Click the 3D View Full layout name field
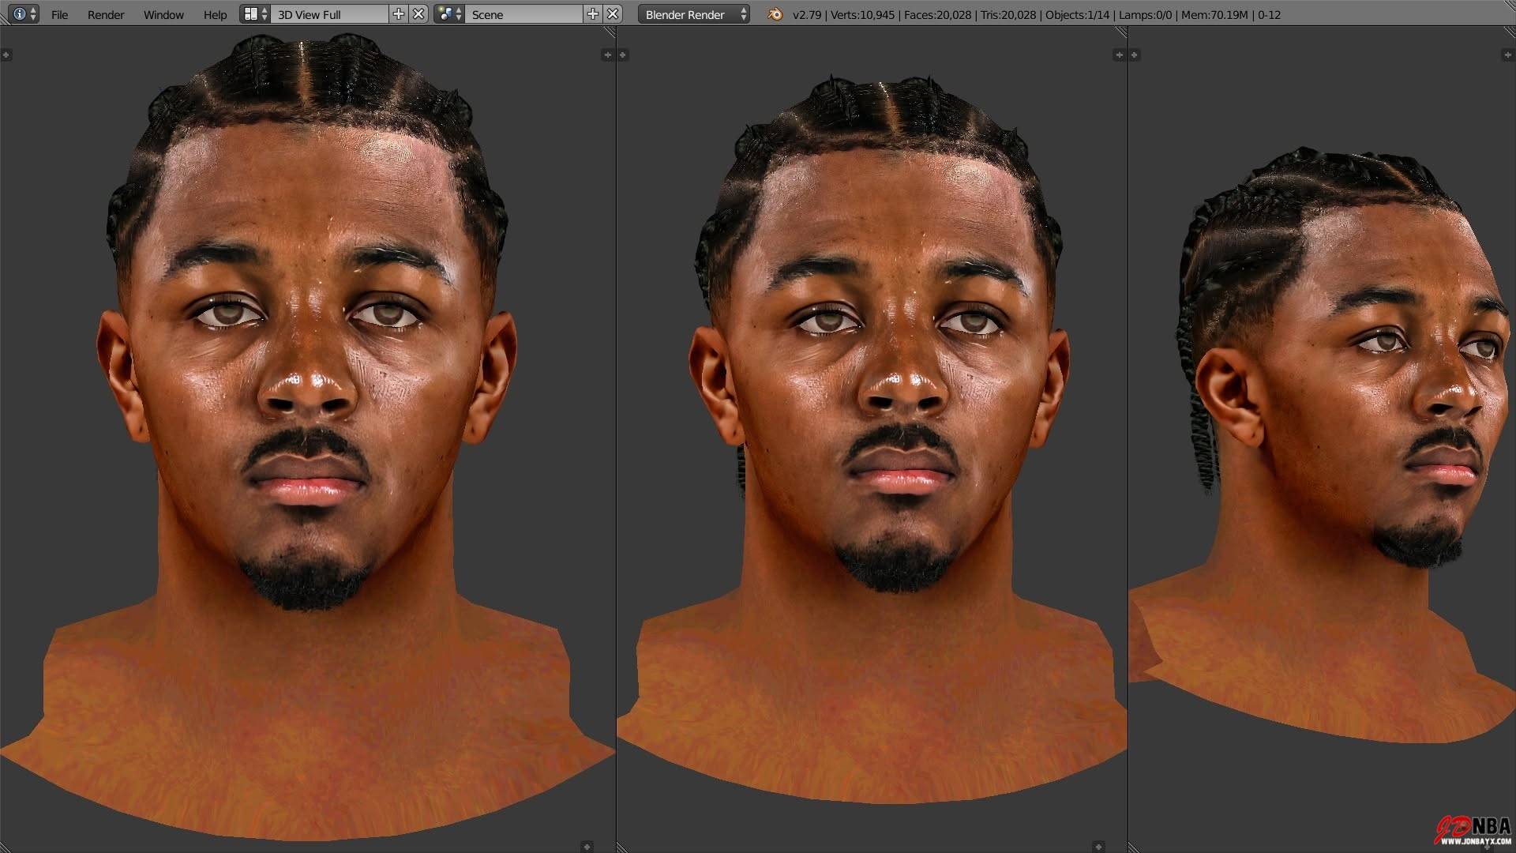This screenshot has width=1516, height=853. coord(329,14)
